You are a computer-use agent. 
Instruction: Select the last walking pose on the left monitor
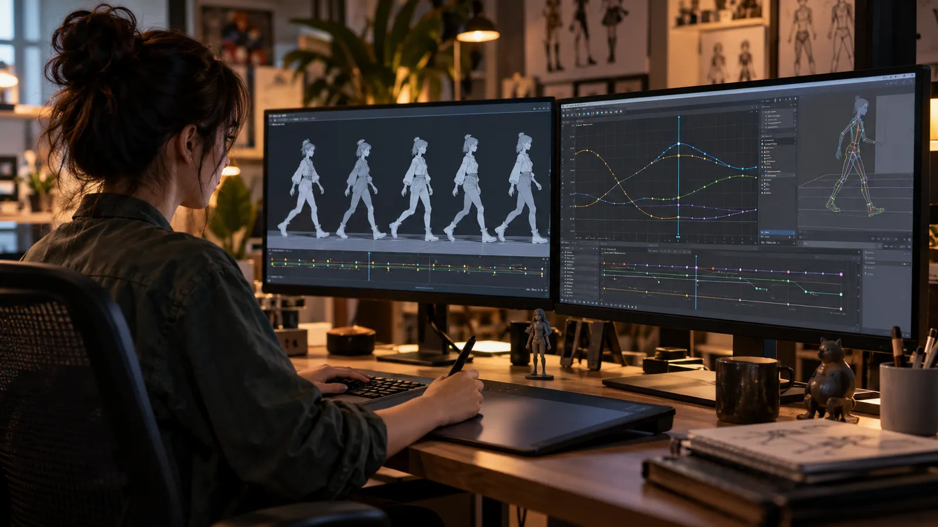[521, 188]
